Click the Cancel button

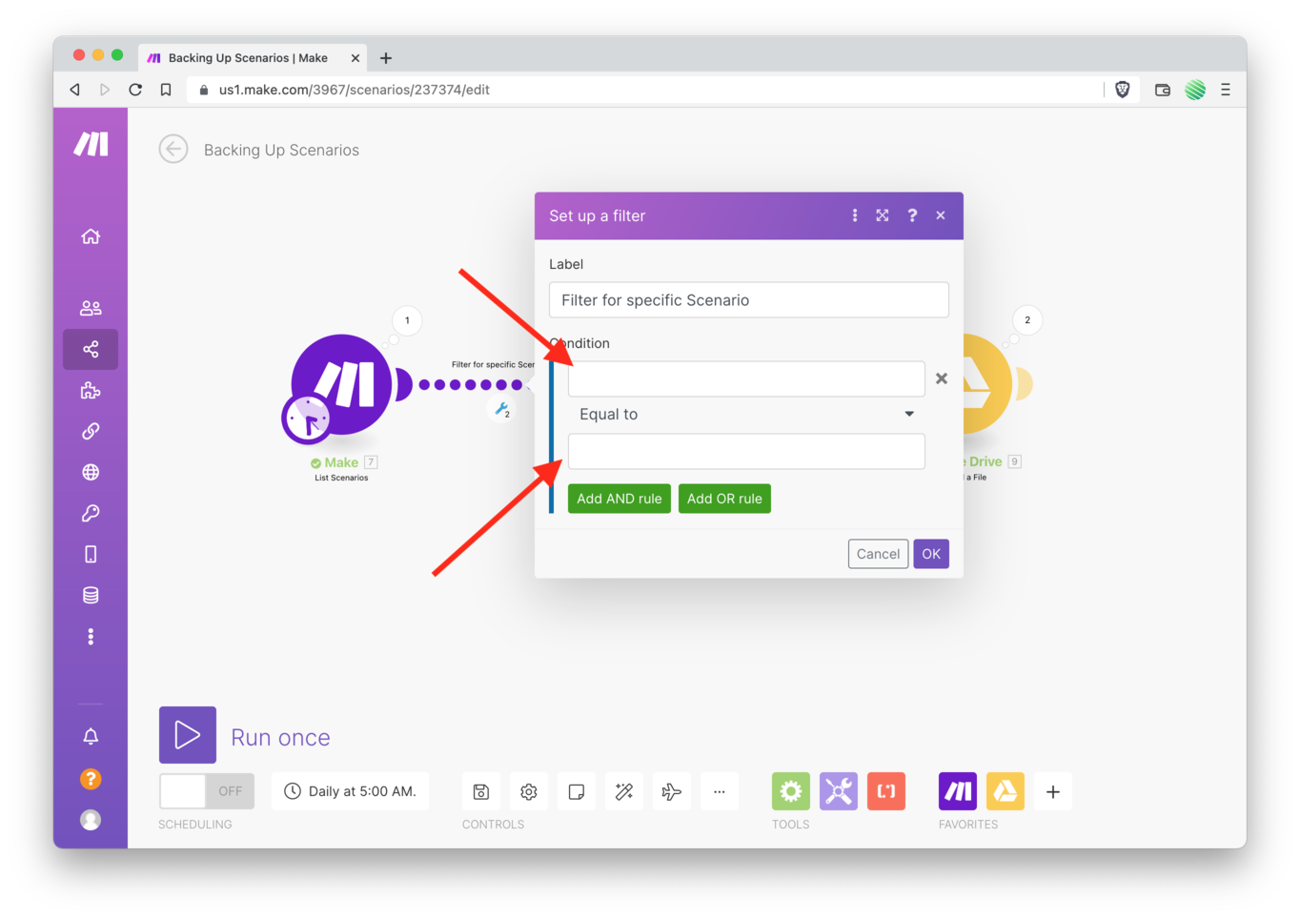click(878, 554)
